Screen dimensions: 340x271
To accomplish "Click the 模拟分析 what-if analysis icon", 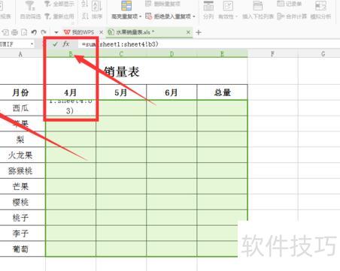I will (x=320, y=6).
